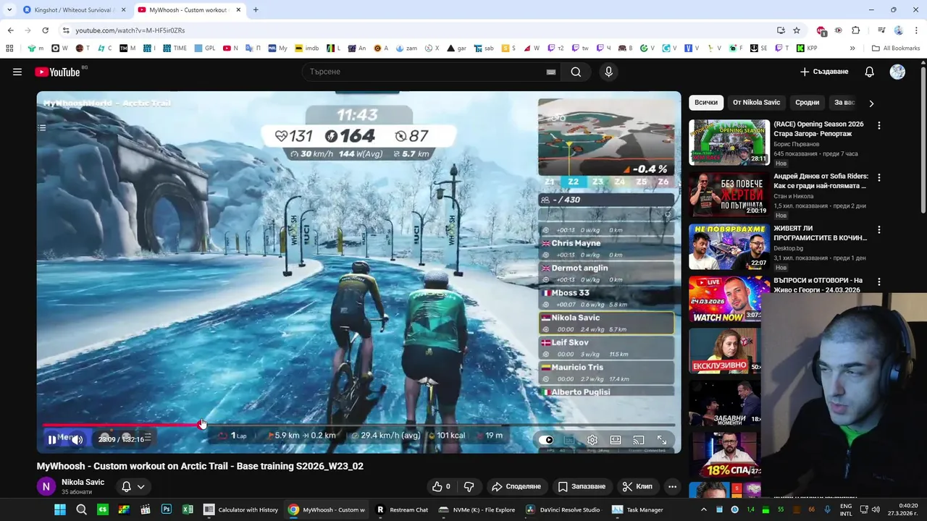Reload the page

(45, 30)
